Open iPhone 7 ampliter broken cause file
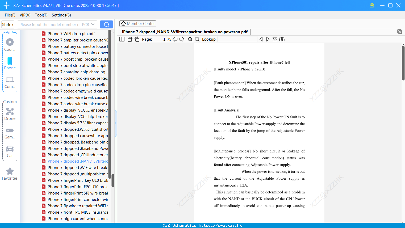This screenshot has height=228, width=405. (x=75, y=40)
